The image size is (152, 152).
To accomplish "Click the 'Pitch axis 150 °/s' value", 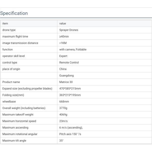I will tap(70, 134).
